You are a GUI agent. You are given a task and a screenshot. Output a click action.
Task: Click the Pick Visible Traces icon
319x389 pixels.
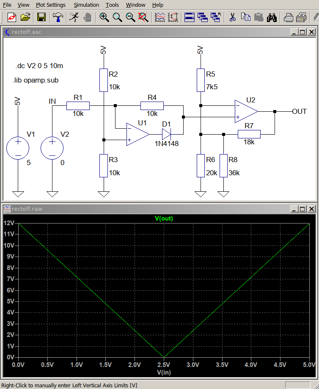[x=160, y=17]
